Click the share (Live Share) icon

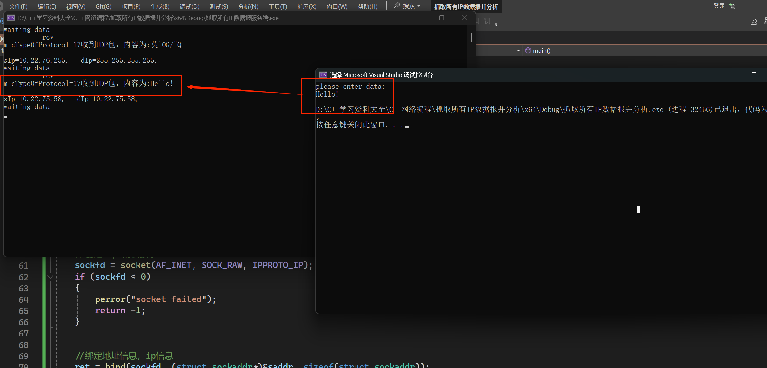(x=754, y=22)
